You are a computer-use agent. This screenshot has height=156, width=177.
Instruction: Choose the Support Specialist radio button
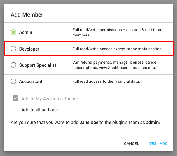(13, 65)
